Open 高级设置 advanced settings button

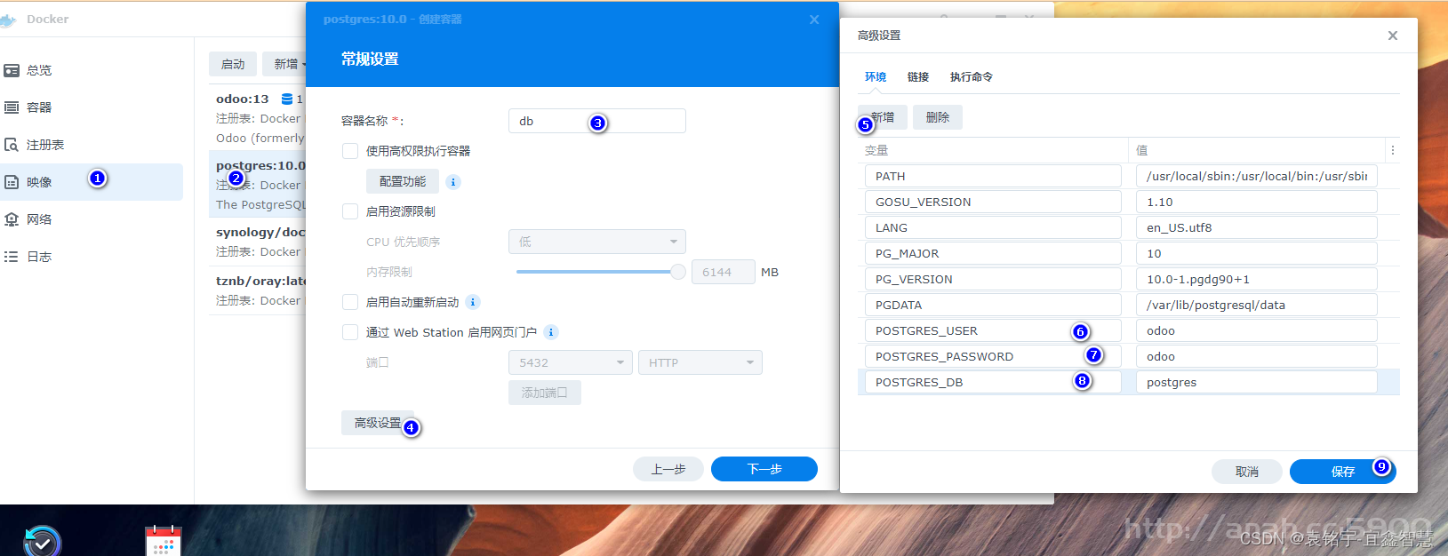point(378,423)
